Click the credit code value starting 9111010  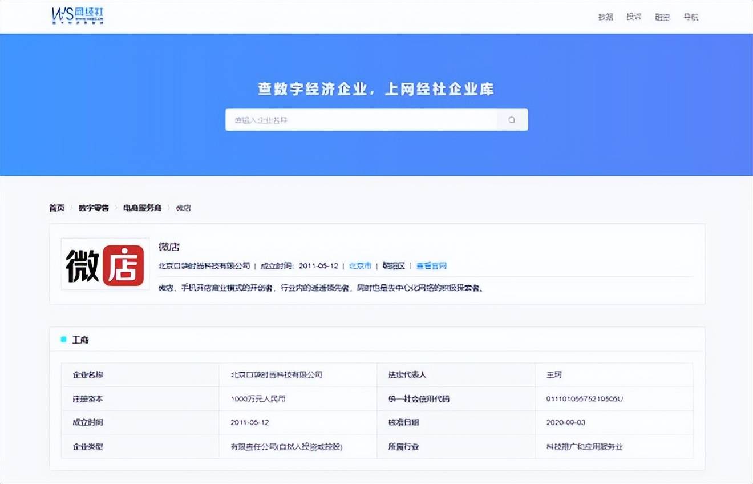coord(614,399)
